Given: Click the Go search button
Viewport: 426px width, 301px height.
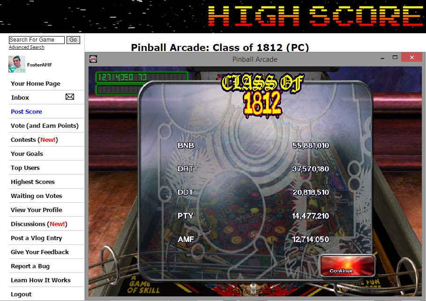Looking at the screenshot, I should point(73,40).
